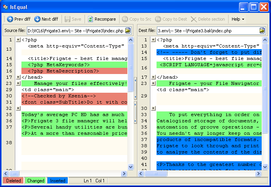Select '<P>Frigate 3 file manager' line
271x187 pixels.
(x=74, y=121)
